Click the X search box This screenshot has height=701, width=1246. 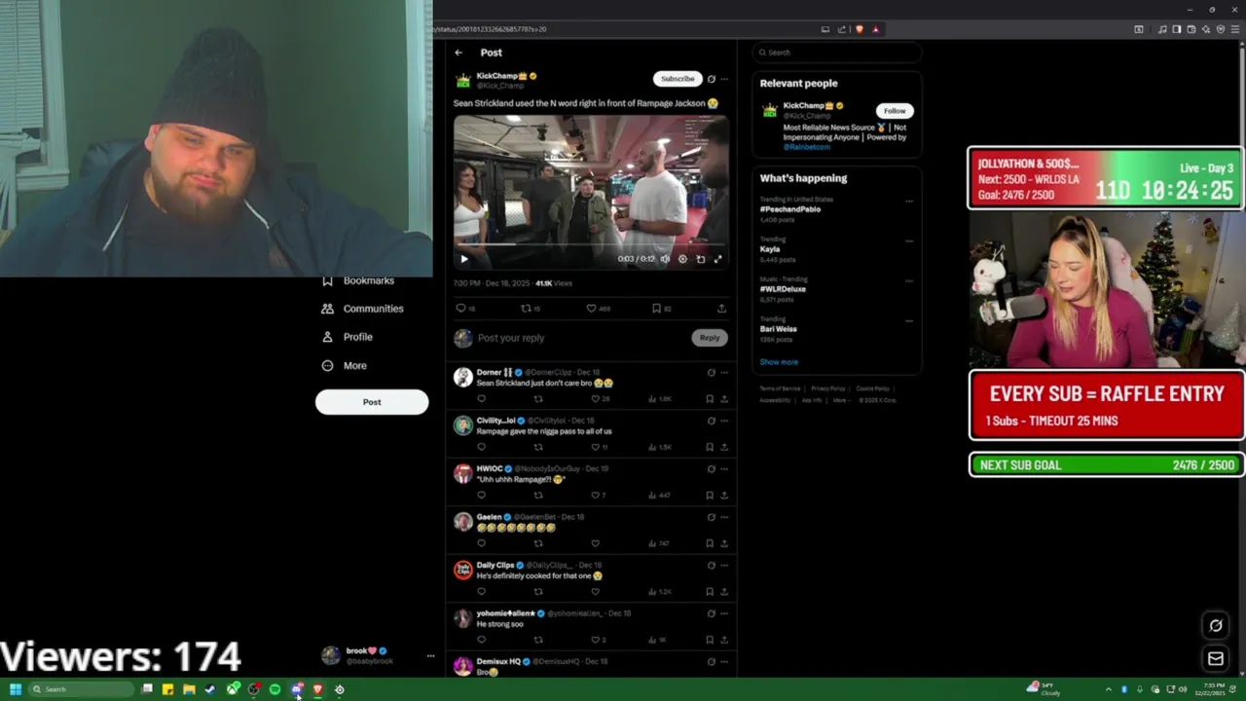[x=836, y=53]
